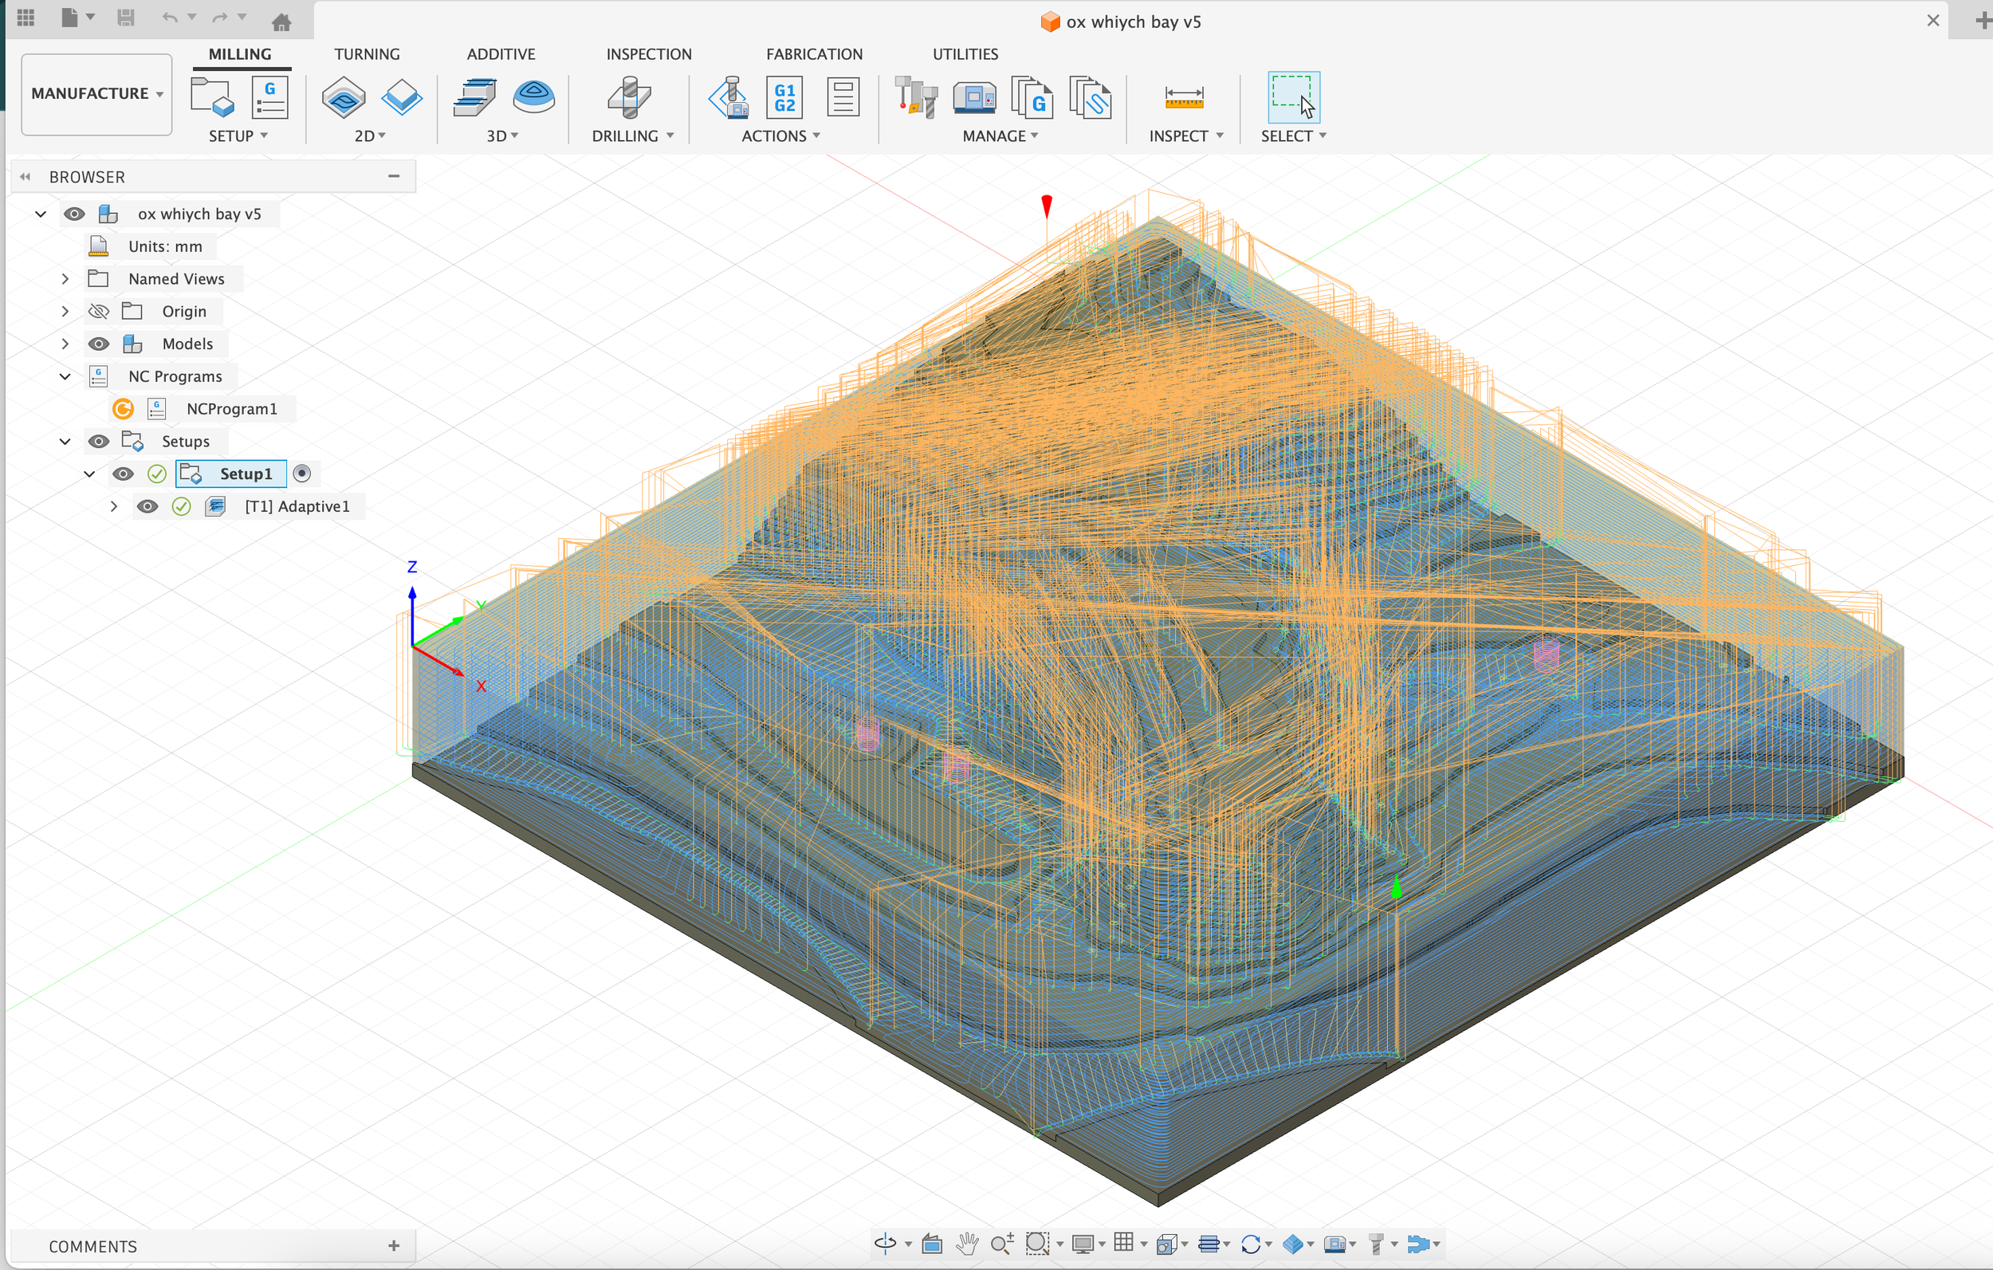Toggle the Setup1 active radio button
The height and width of the screenshot is (1270, 1993).
click(302, 474)
